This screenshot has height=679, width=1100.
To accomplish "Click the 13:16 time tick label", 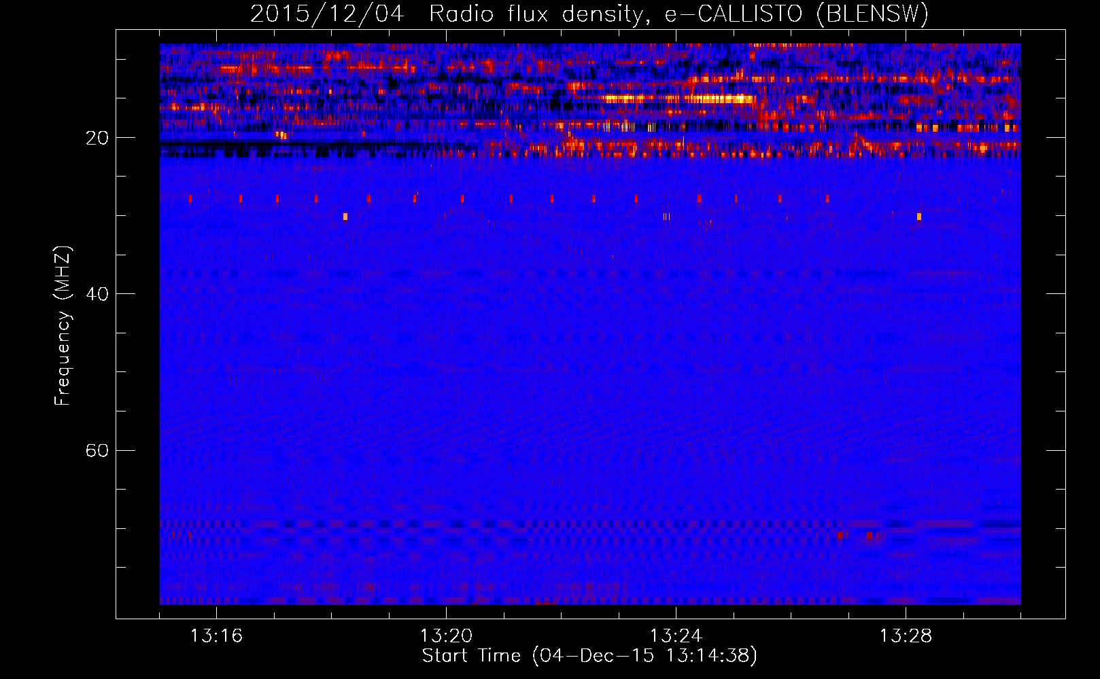I will coord(216,636).
